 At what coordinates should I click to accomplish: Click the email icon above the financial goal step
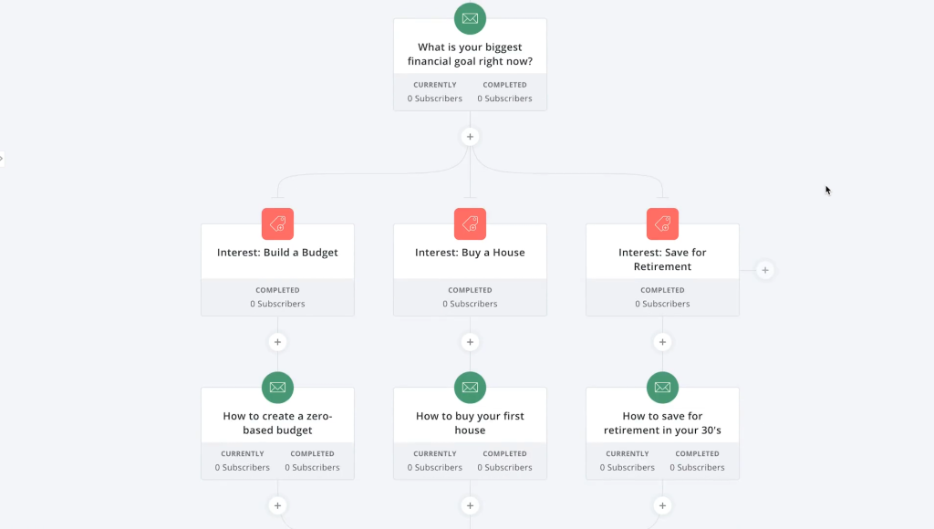click(470, 18)
